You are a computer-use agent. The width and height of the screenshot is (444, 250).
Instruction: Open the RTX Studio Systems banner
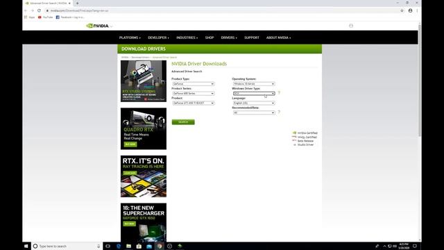tap(144, 81)
